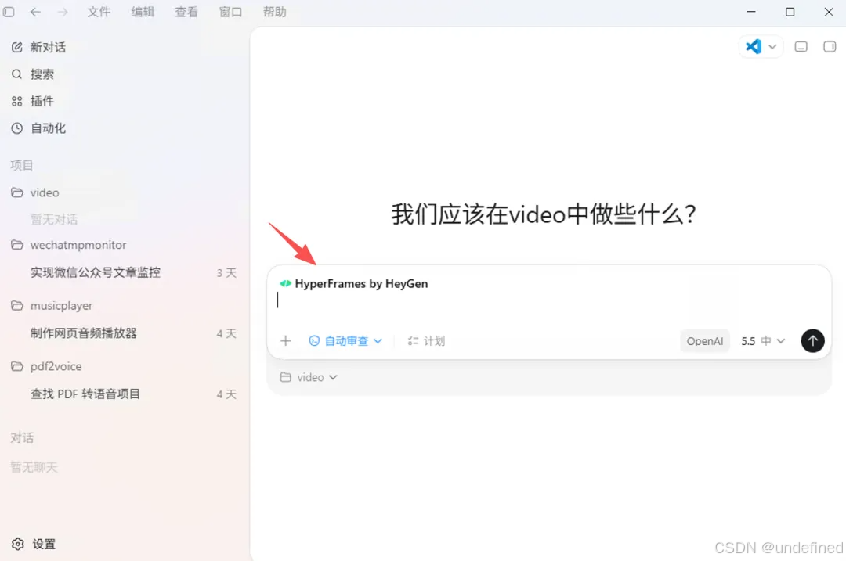Open the video folder selector dropdown
Image resolution: width=846 pixels, height=561 pixels.
[x=309, y=377]
